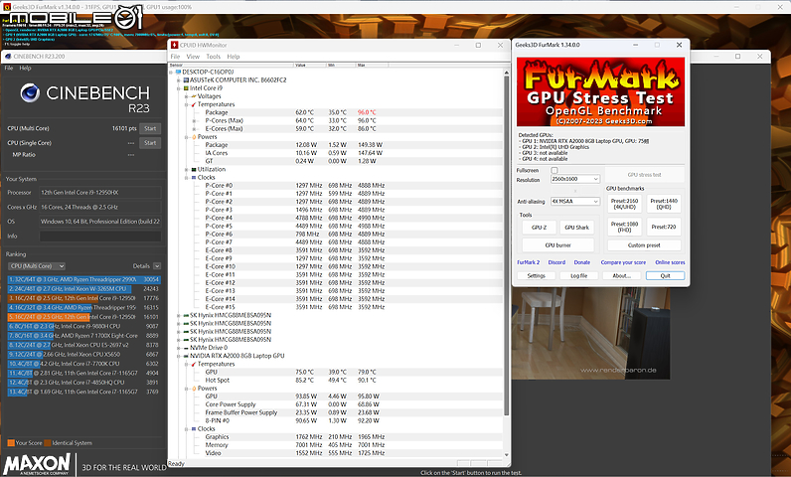Open the File menu in HWMonitor

(175, 57)
